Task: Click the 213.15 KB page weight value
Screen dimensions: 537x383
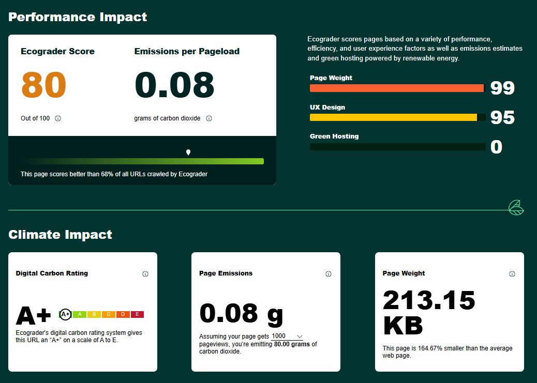Action: pyautogui.click(x=429, y=313)
